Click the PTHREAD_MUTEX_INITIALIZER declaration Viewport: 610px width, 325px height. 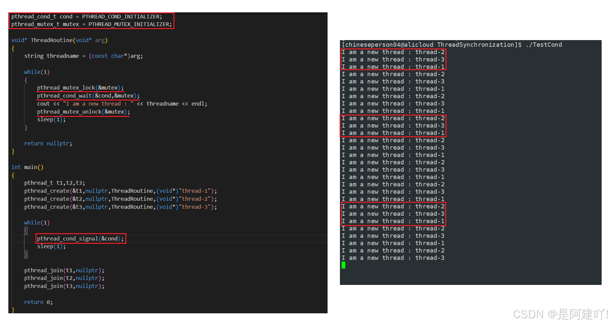click(x=91, y=24)
